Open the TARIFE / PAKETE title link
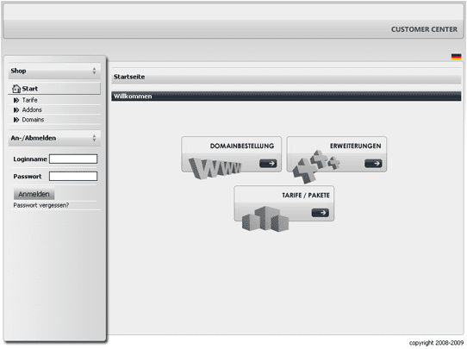This screenshot has height=349, width=467. coord(306,196)
